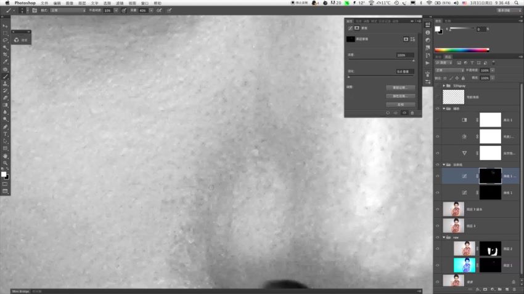Viewport: 524px width, 294px height.
Task: Open the 滤镜 menu
Action: point(120,3)
